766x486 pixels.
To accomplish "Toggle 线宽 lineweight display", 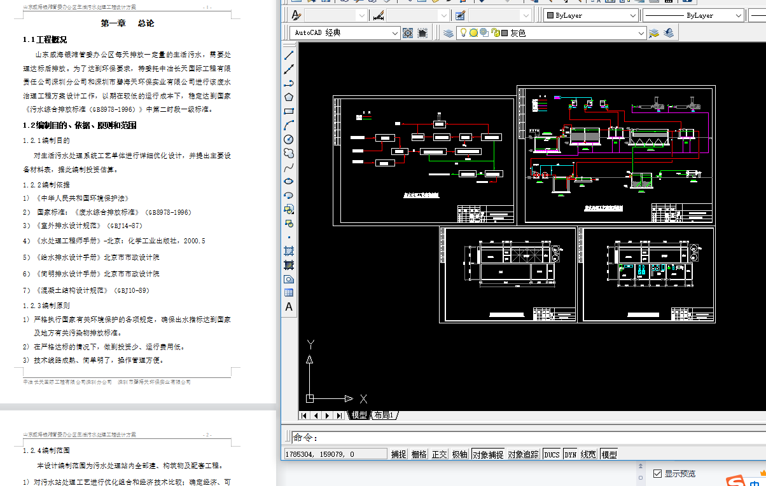I will pos(588,454).
